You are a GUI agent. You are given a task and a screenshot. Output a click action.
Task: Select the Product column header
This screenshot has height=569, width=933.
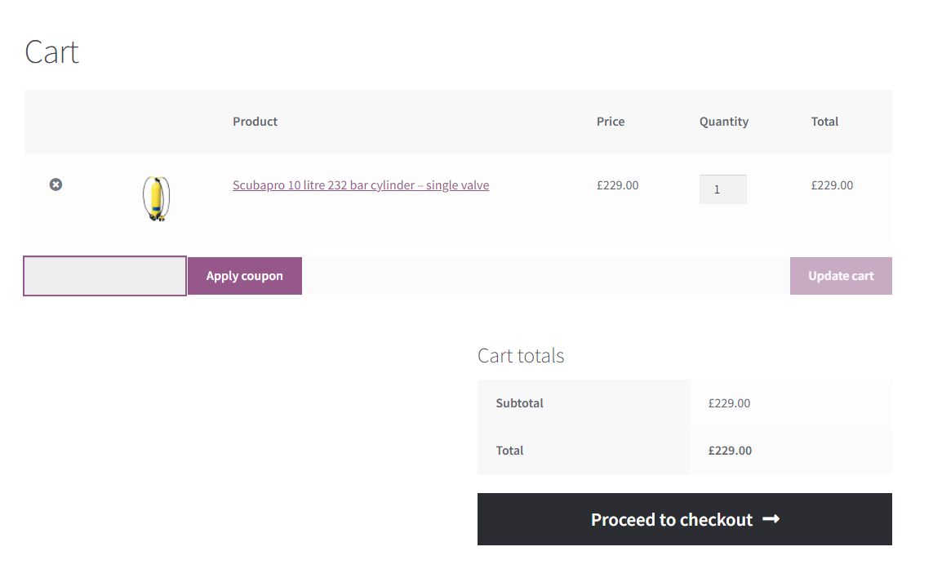tap(255, 122)
